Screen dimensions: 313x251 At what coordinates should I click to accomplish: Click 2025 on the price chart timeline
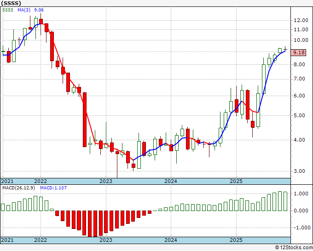click(236, 181)
